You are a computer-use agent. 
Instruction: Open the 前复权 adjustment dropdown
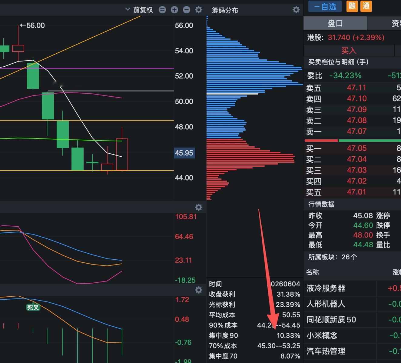point(139,10)
